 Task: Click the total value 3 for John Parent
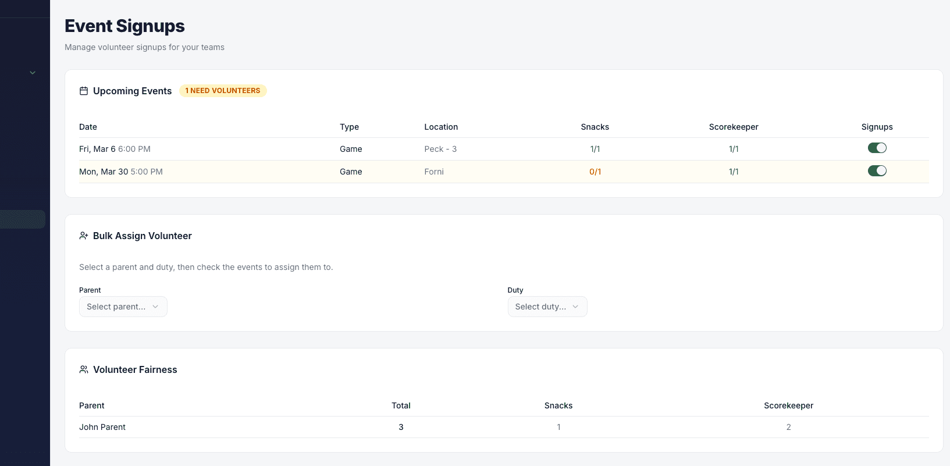[x=401, y=427]
